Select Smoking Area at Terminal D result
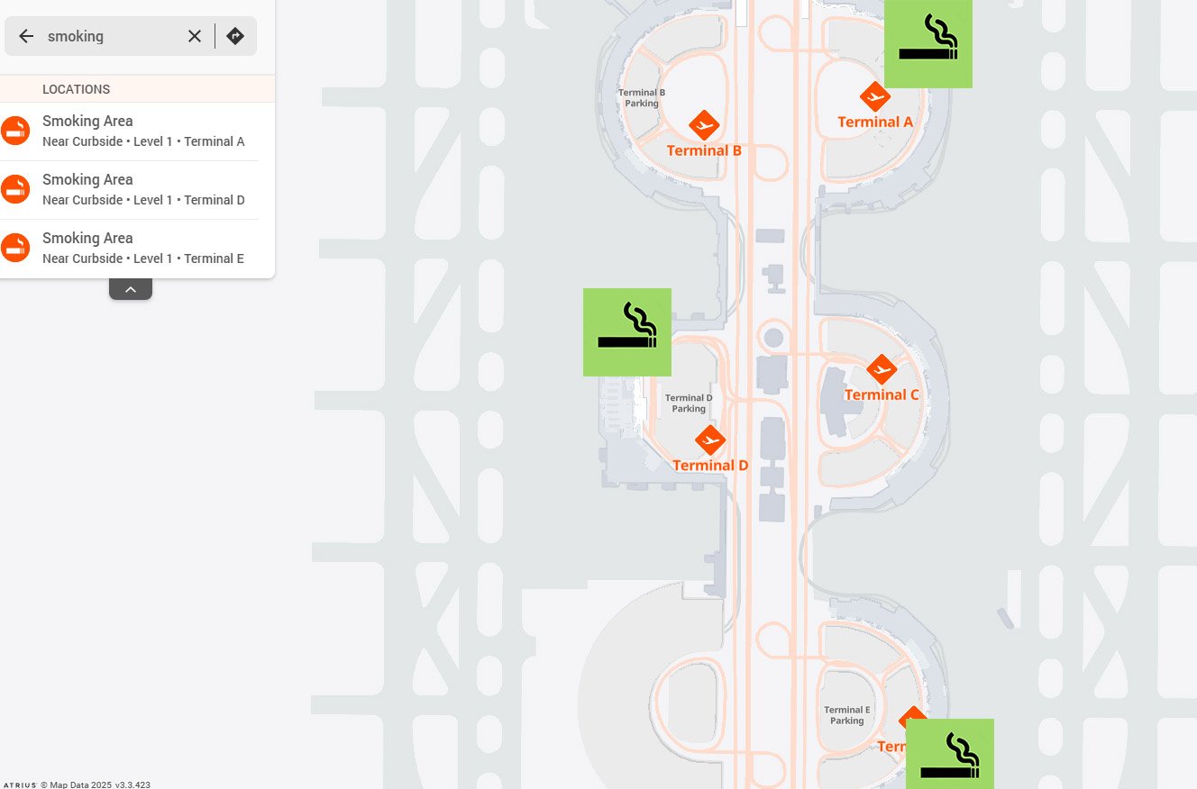 (137, 190)
